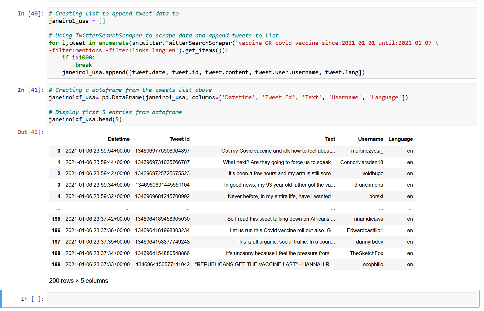The image size is (484, 311).
Task: Click the Username column header
Action: [371, 139]
